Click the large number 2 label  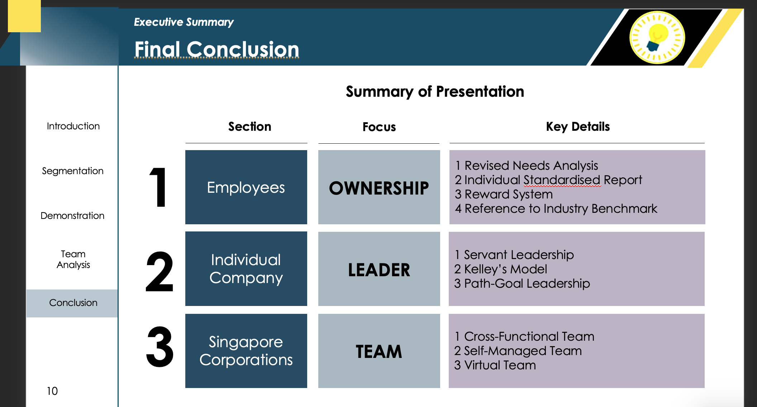click(x=160, y=272)
